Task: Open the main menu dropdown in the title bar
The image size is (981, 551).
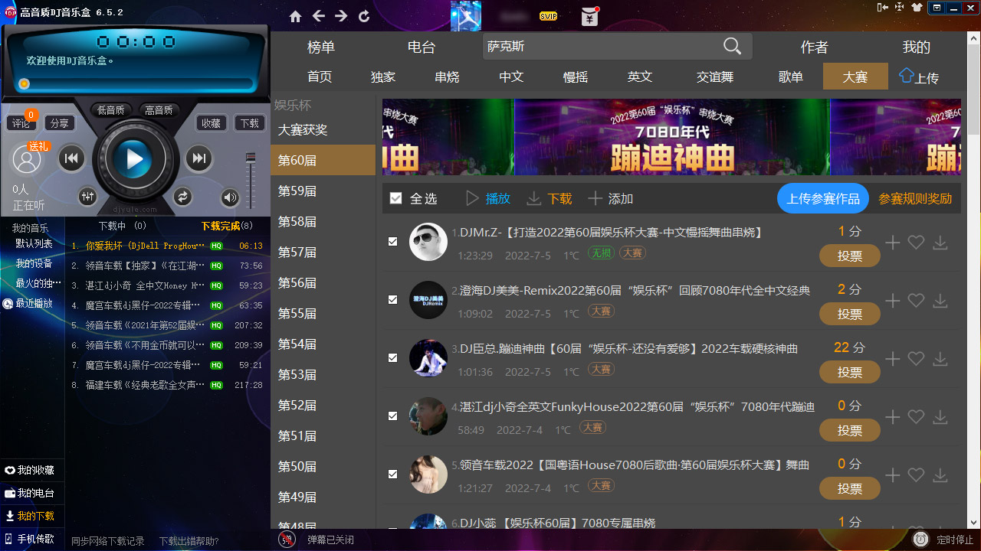Action: click(937, 9)
